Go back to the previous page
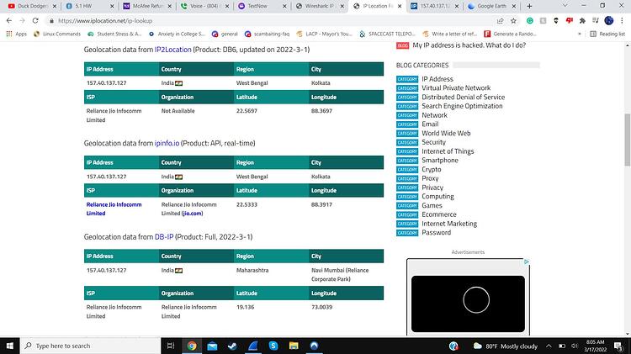Viewport: 631px width, 354px height. click(9, 20)
